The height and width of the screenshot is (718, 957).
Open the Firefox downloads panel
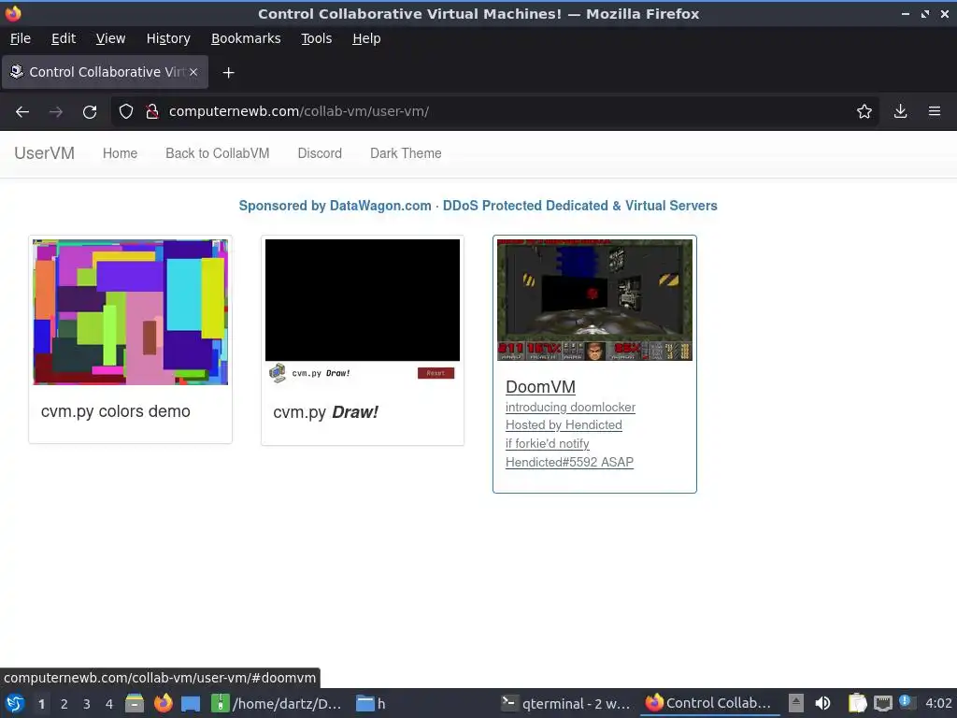point(900,111)
